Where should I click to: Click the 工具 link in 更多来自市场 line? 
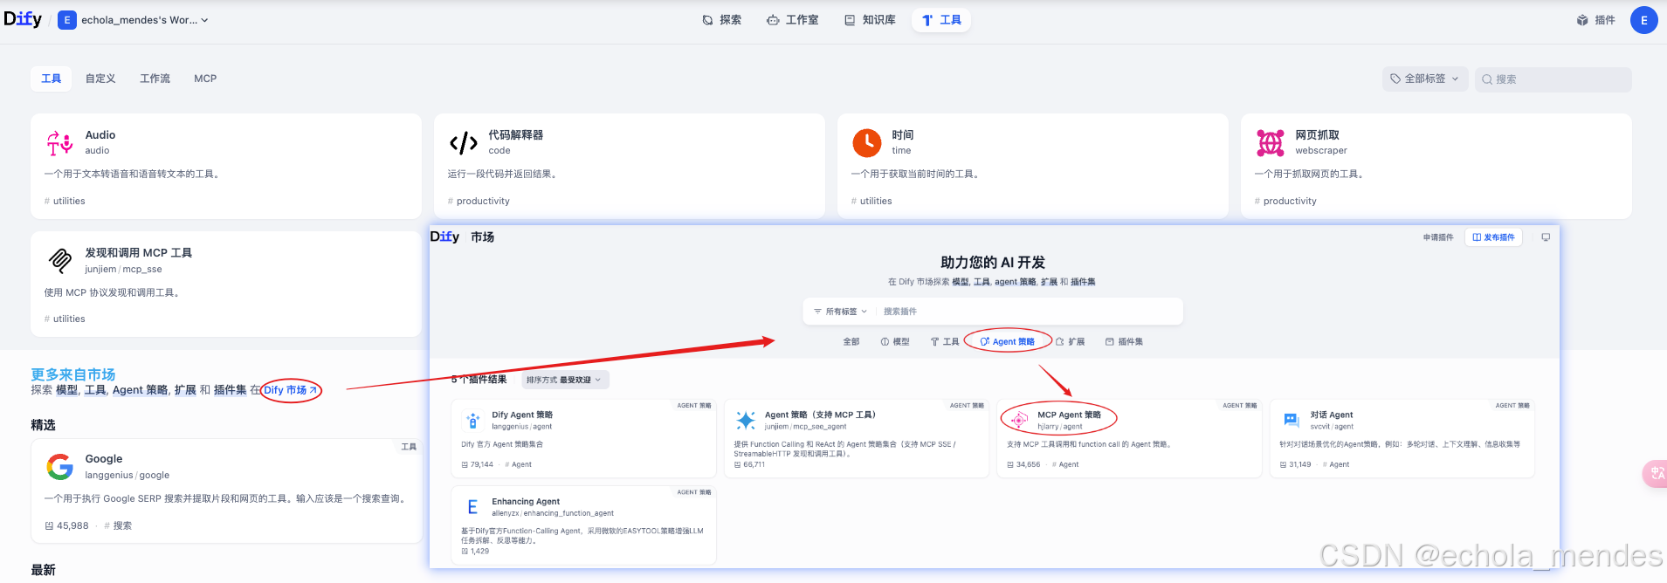[95, 390]
